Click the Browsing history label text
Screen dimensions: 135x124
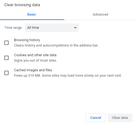point(27,40)
